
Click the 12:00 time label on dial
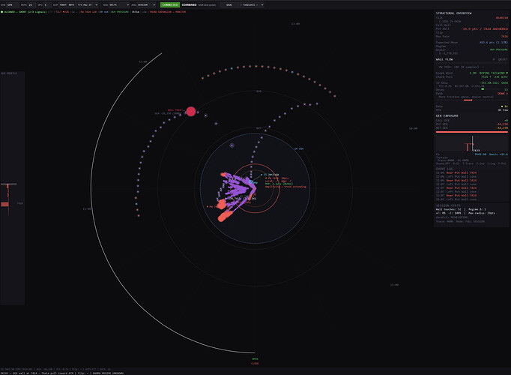143,61
